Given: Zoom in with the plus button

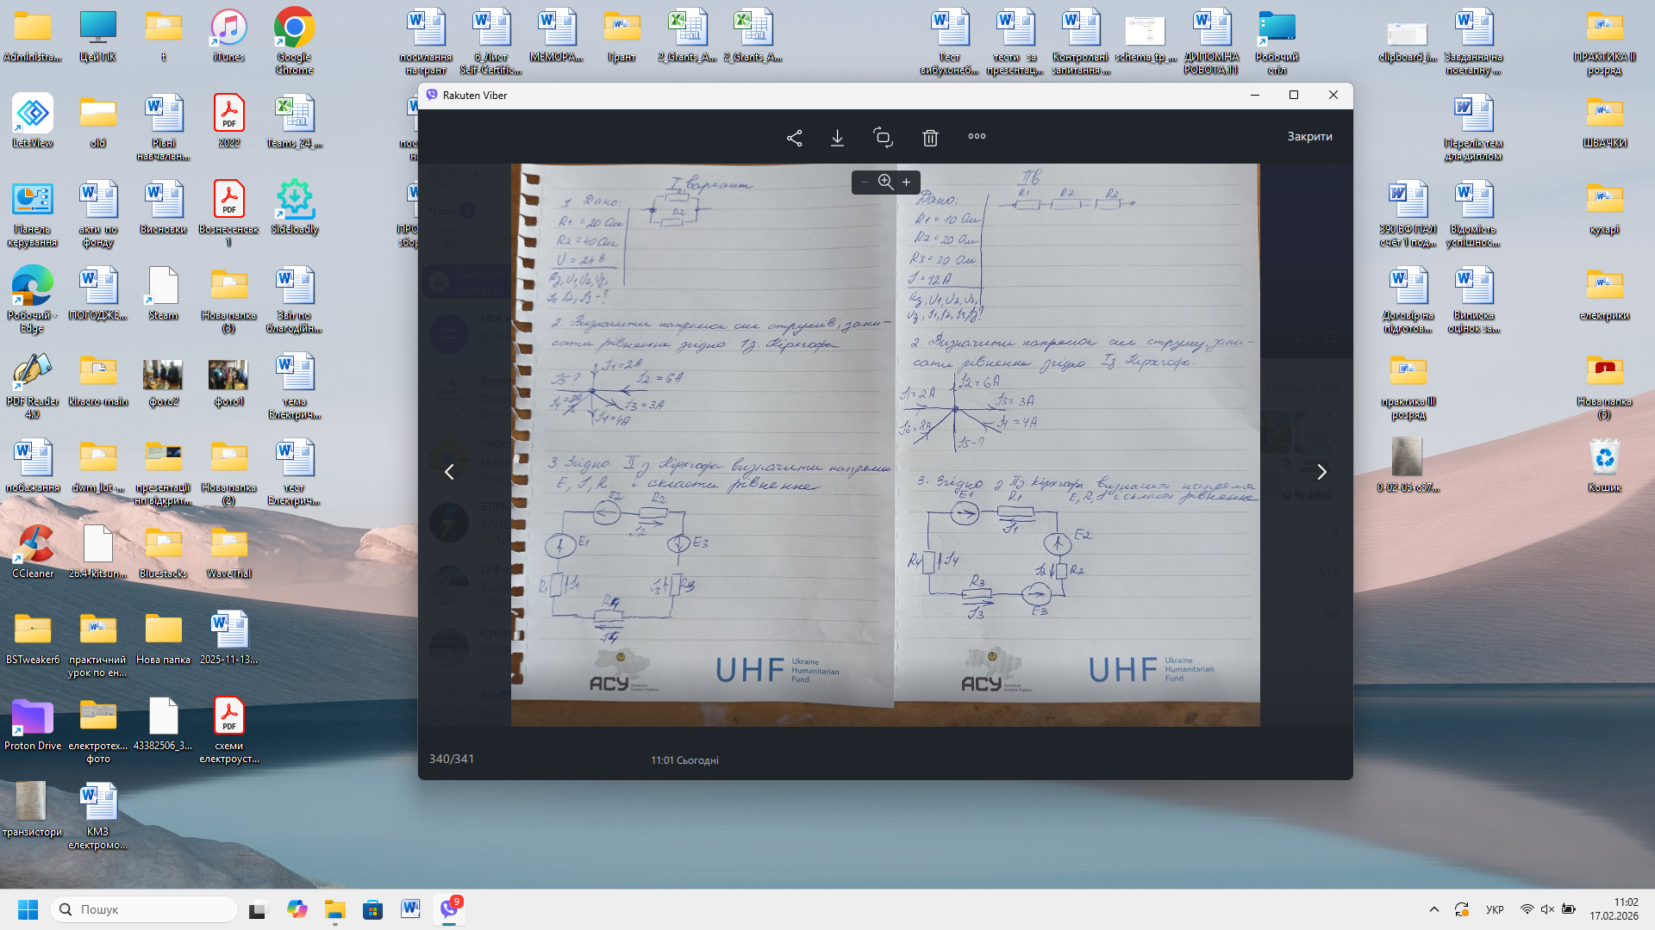Looking at the screenshot, I should [906, 183].
